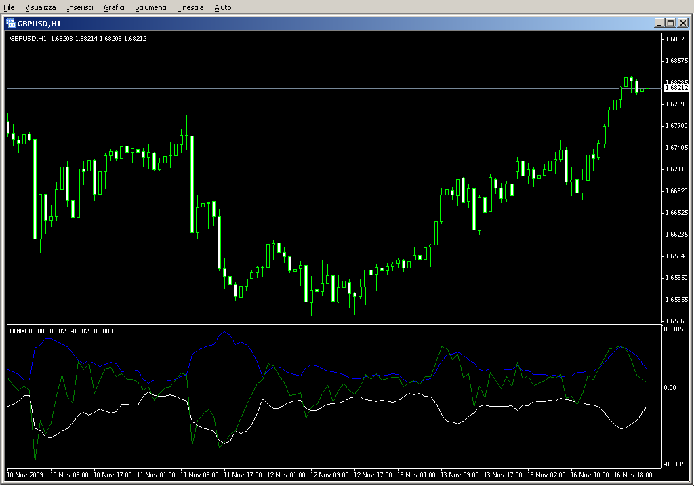This screenshot has height=486, width=694.
Task: Click the 0.00 indicator scale label
Action: (670, 388)
